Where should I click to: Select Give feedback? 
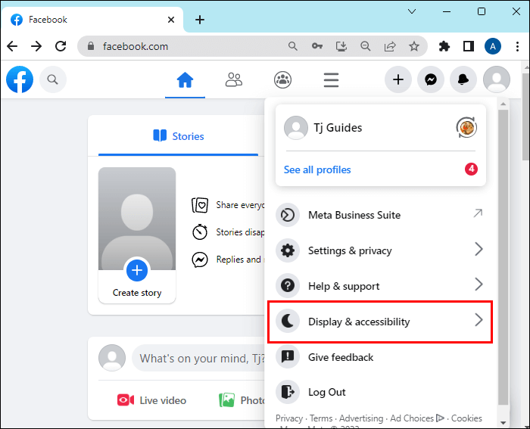tap(380, 357)
